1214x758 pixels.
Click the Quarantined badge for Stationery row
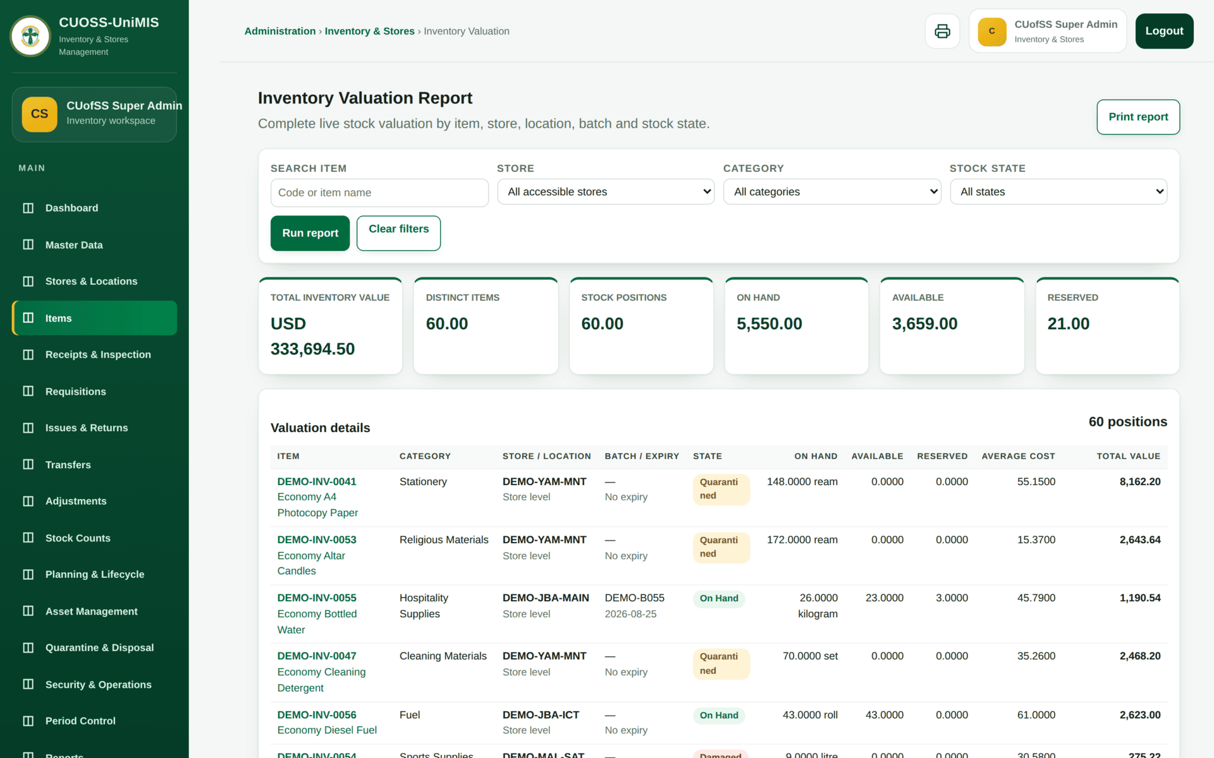[x=721, y=489]
